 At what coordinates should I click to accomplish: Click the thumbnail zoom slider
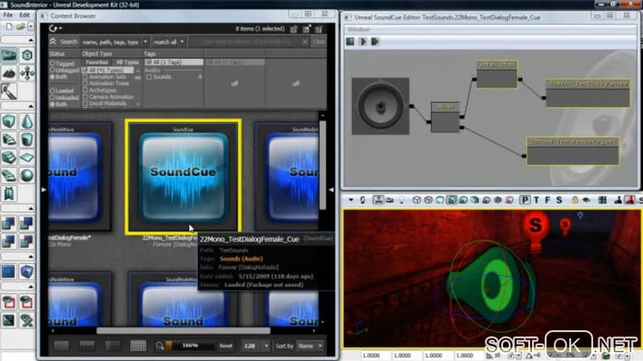click(x=191, y=345)
